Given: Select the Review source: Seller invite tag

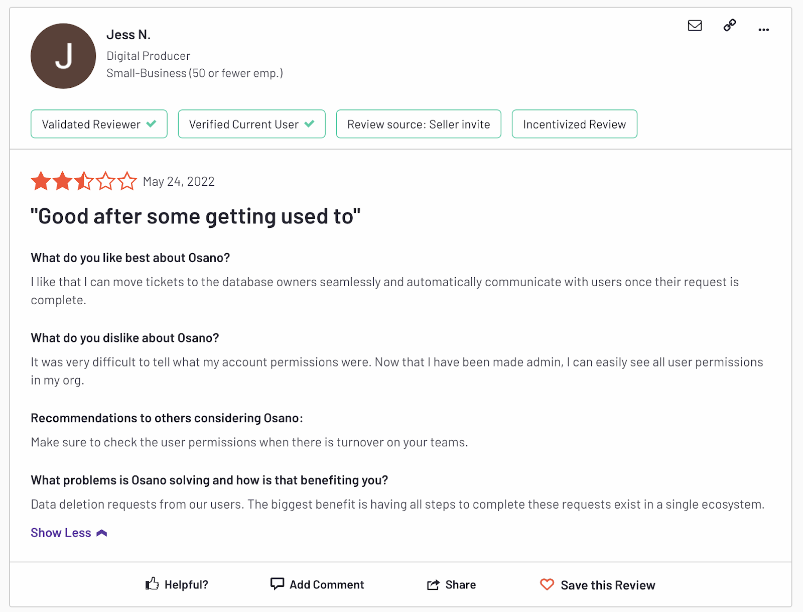Looking at the screenshot, I should (x=419, y=124).
